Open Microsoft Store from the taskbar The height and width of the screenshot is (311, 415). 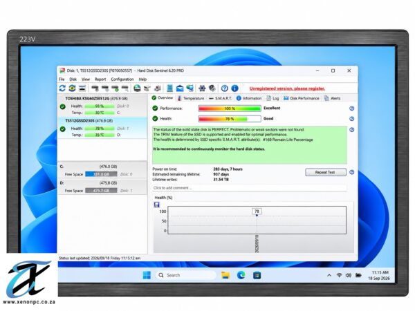257,275
